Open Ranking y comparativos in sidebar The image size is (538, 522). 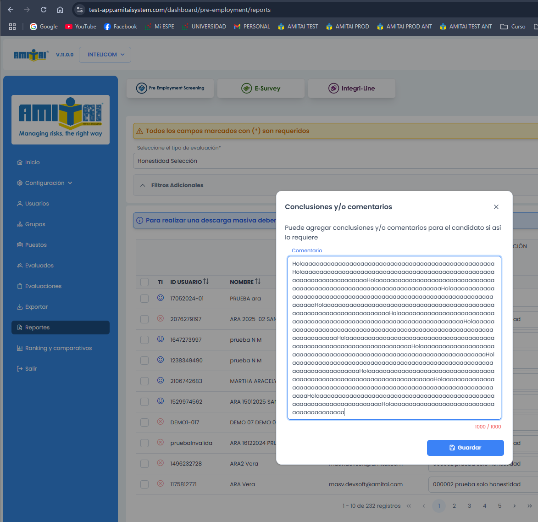58,348
